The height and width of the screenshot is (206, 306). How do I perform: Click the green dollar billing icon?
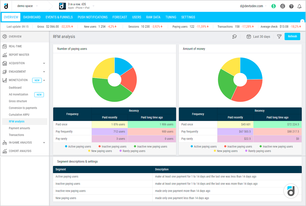point(274,6)
